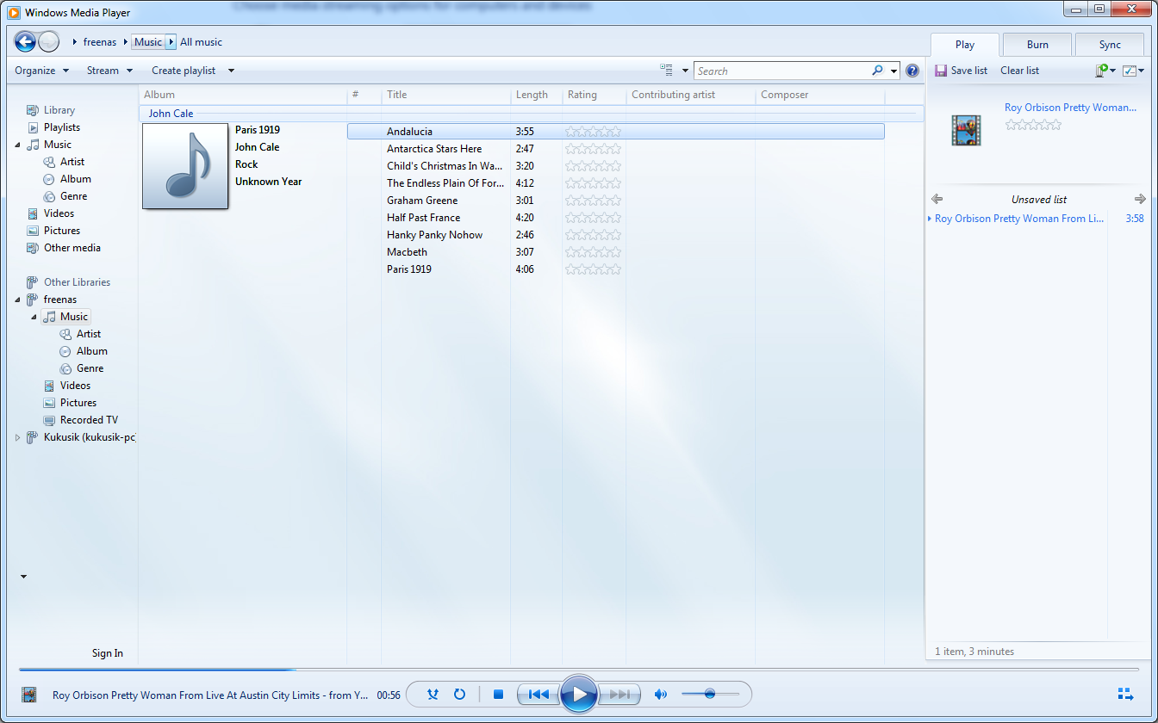Collapse the local Music tree node
The height and width of the screenshot is (723, 1158).
pos(18,145)
